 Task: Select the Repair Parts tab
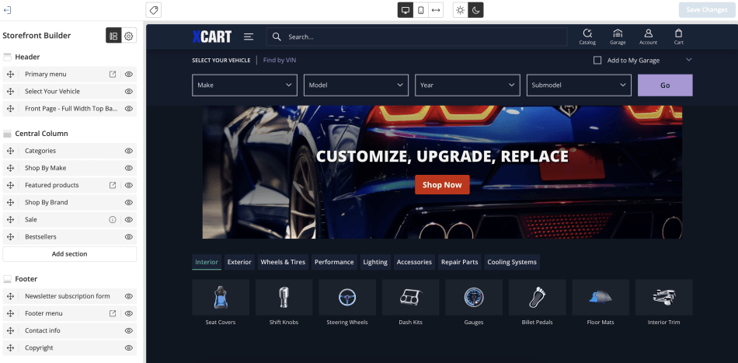(x=459, y=262)
